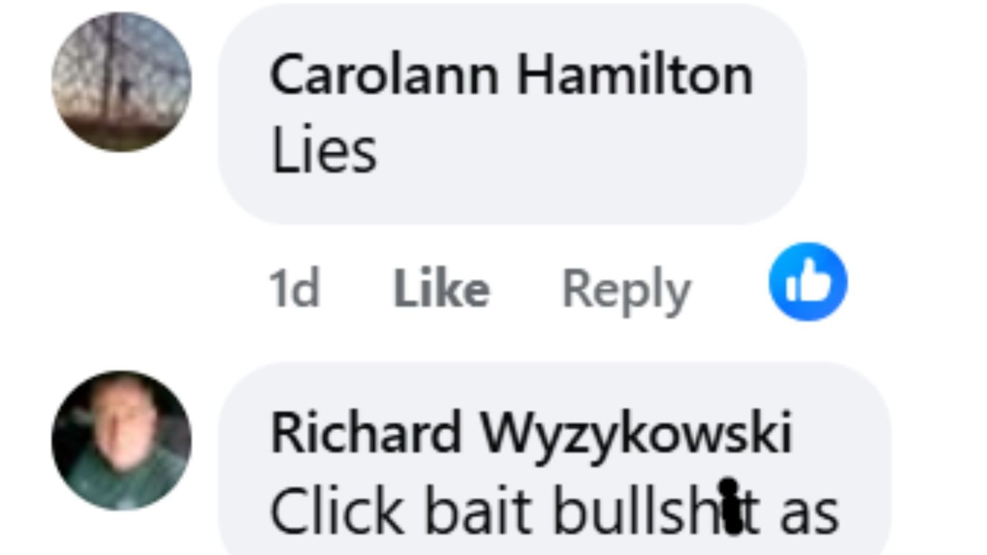Click the first name "Richard"
987x555 pixels.
click(366, 432)
